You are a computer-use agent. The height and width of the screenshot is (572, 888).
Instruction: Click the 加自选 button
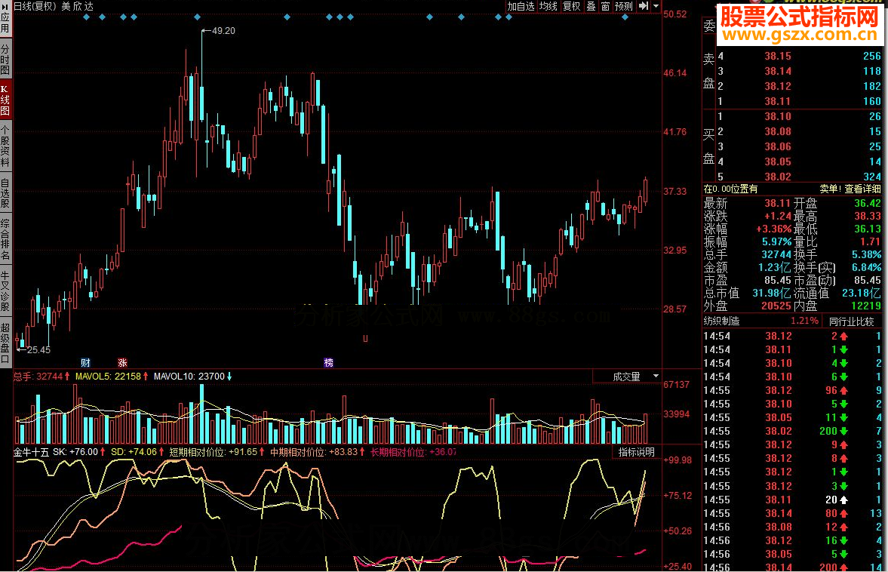tap(521, 6)
